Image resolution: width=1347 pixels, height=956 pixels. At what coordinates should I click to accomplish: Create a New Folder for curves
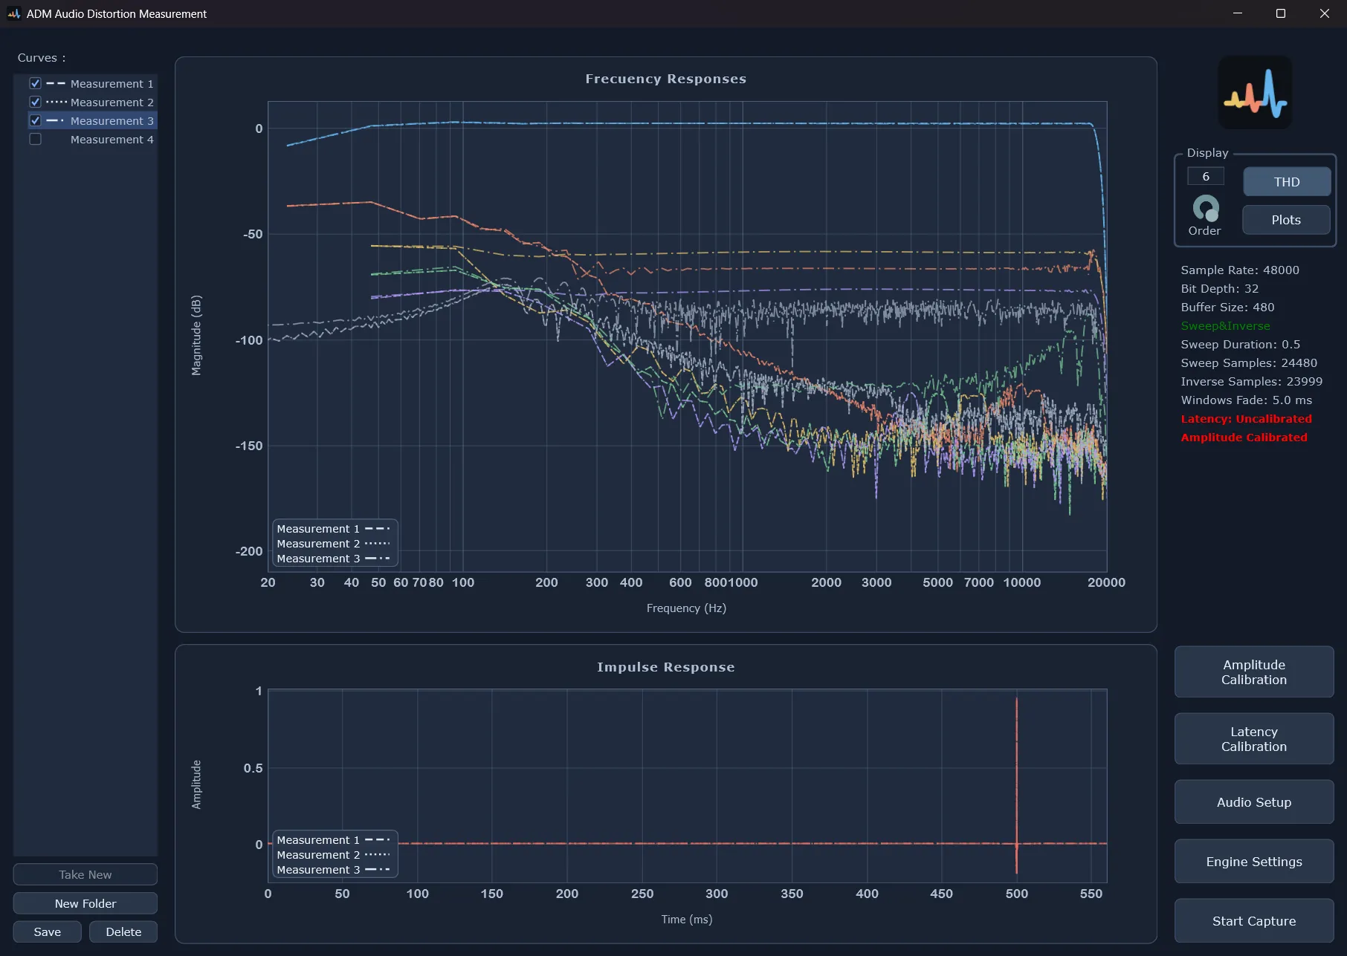[x=85, y=903]
